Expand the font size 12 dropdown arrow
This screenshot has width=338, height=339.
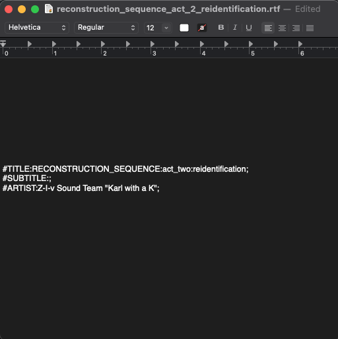pos(166,28)
